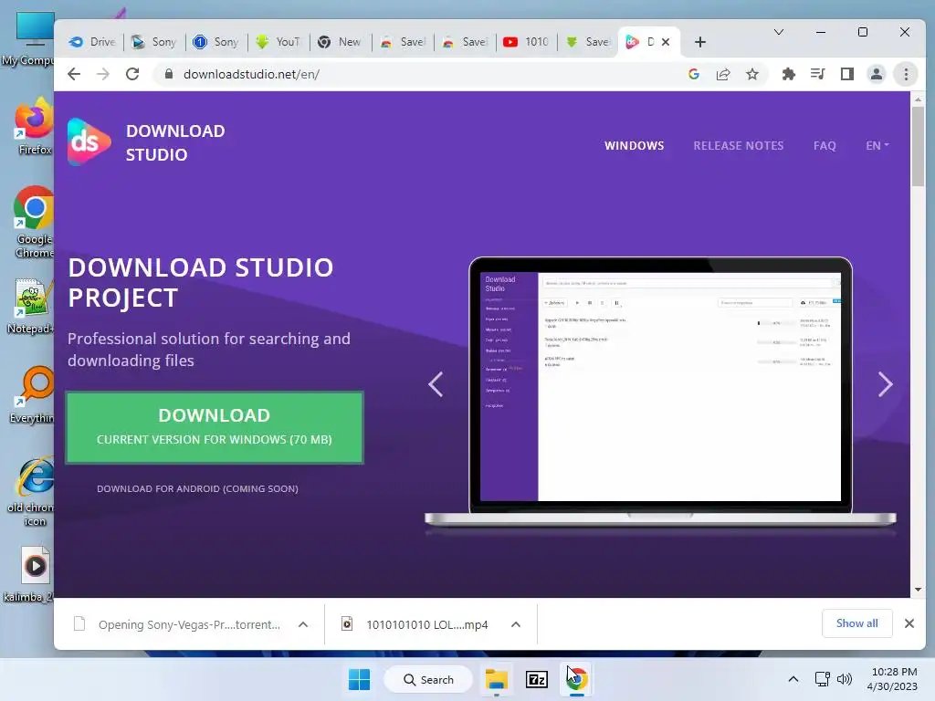This screenshot has width=935, height=701.
Task: Open File Explorer from taskbar
Action: point(496,679)
